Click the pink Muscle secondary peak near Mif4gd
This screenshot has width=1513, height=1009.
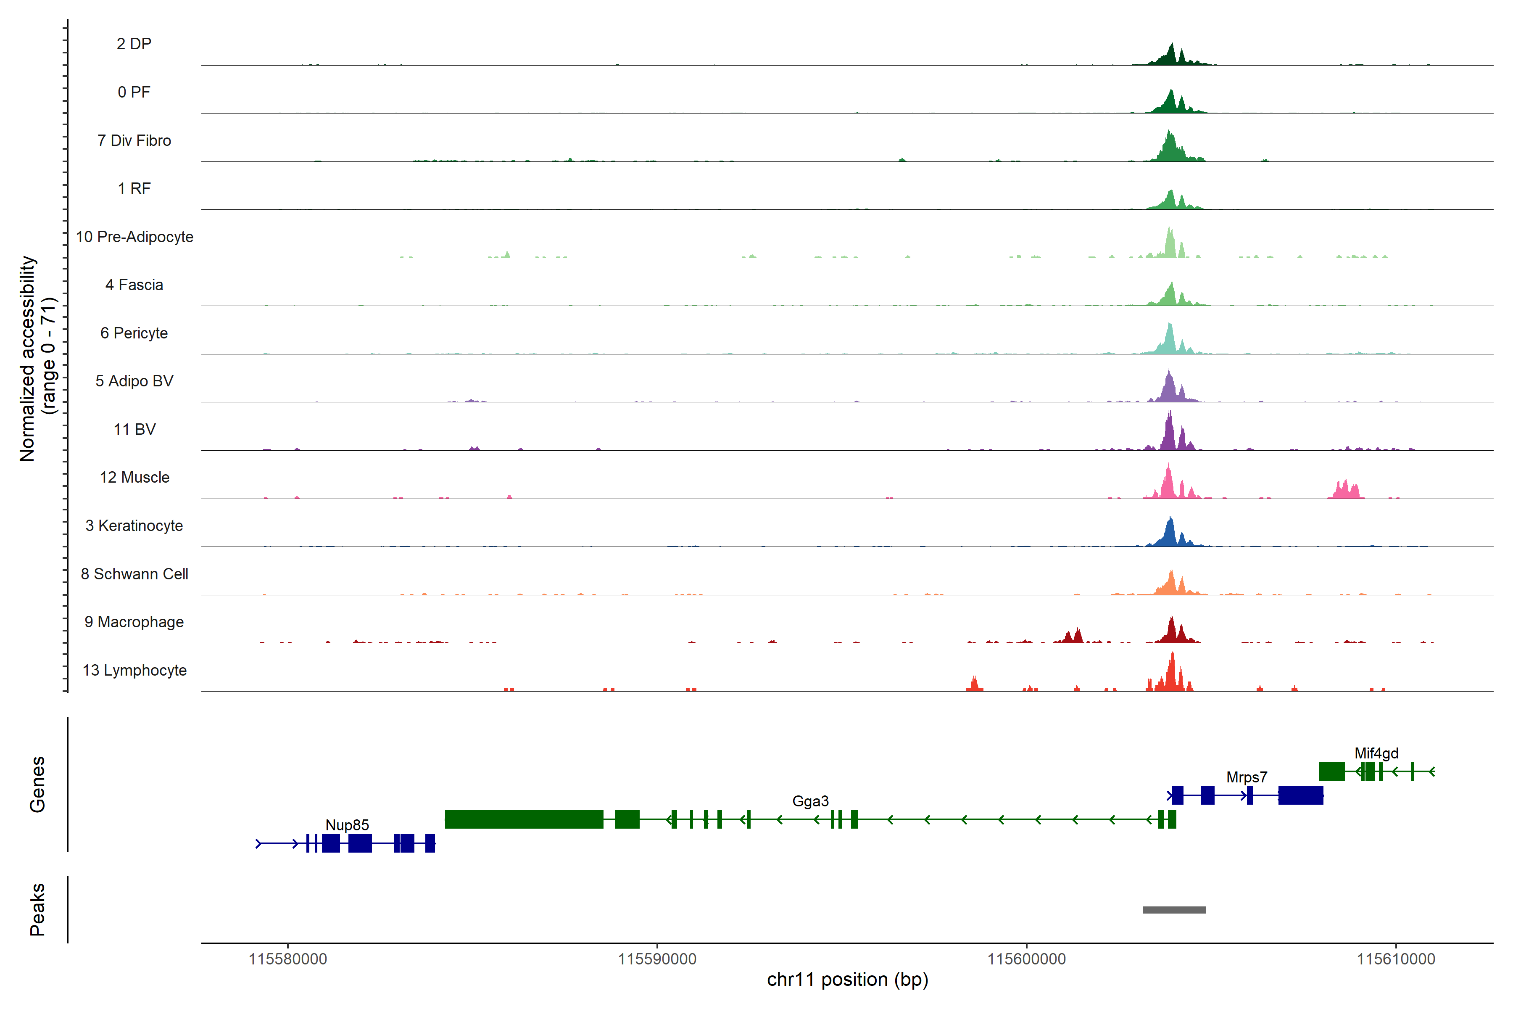click(x=1345, y=490)
